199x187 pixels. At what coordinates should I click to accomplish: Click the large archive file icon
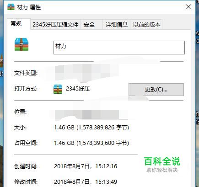click(x=22, y=44)
